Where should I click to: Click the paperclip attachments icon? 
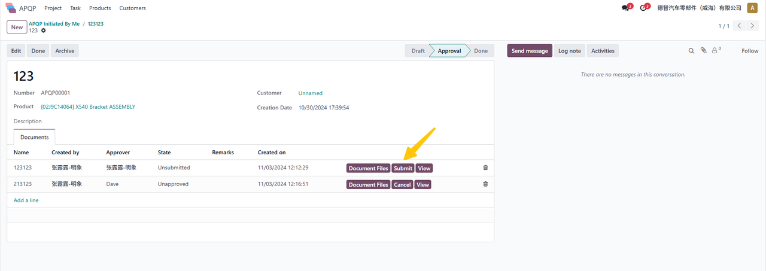click(x=704, y=51)
